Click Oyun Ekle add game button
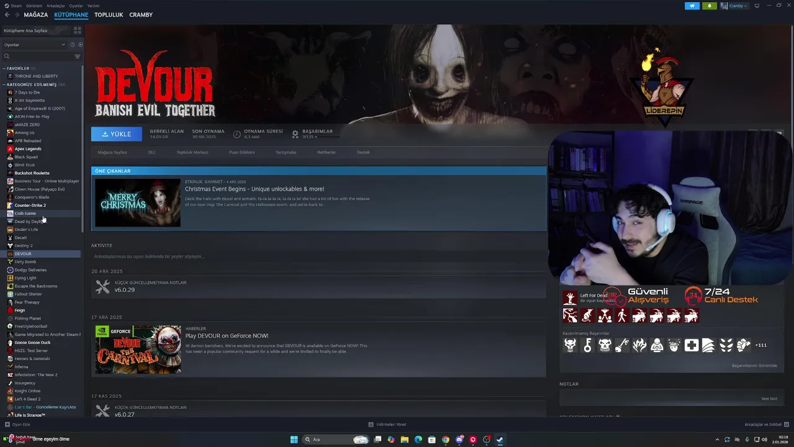The height and width of the screenshot is (447, 794). click(x=17, y=425)
